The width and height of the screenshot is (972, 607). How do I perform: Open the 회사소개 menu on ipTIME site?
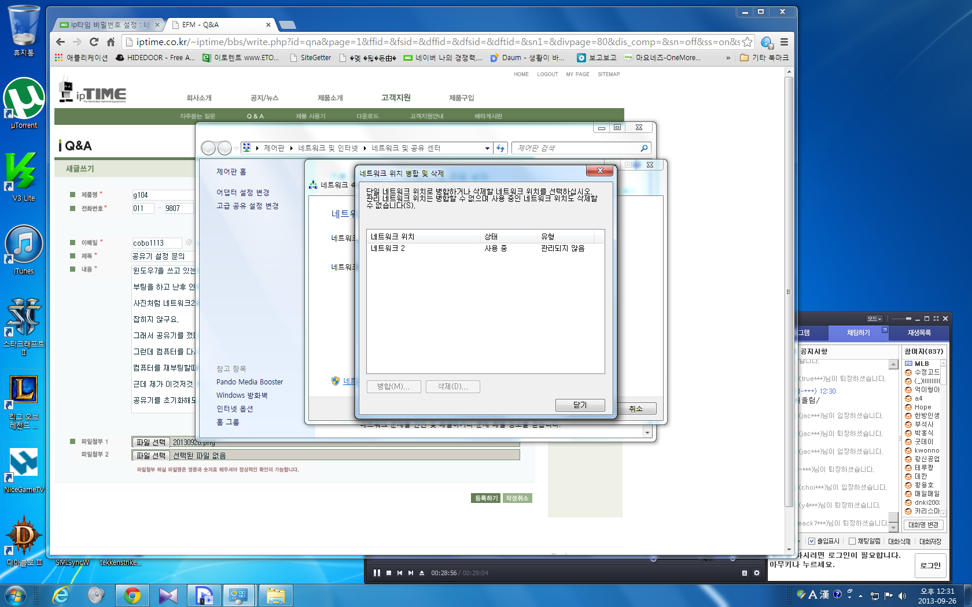tap(198, 98)
